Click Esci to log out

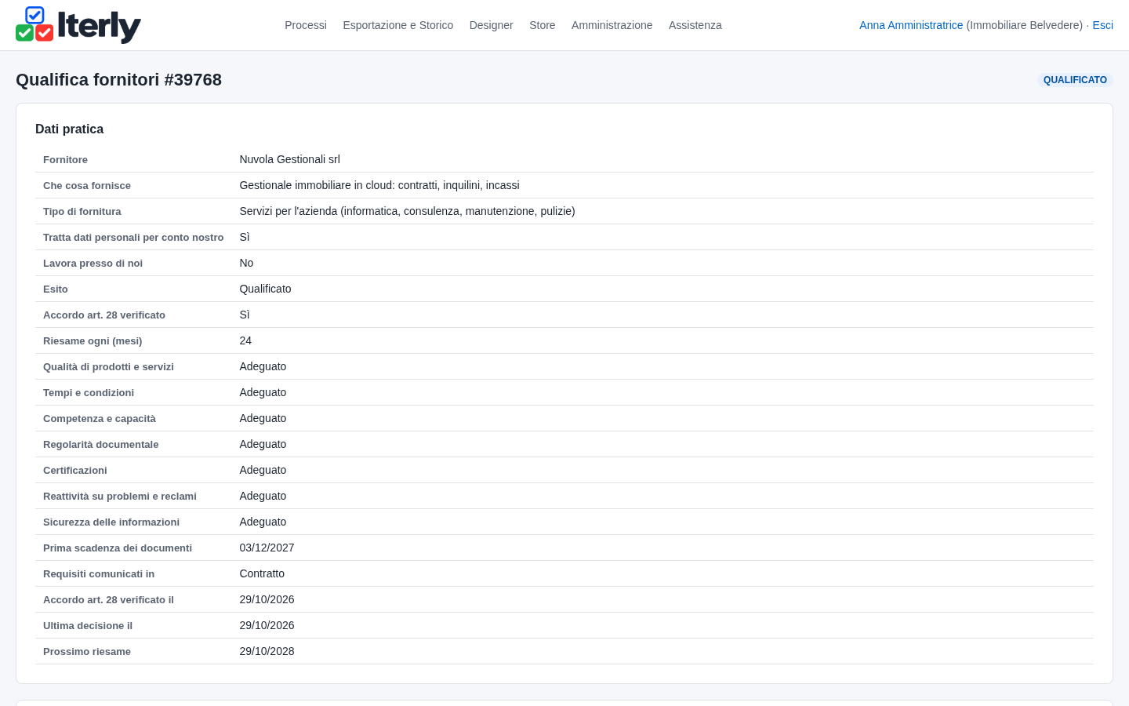[1103, 25]
